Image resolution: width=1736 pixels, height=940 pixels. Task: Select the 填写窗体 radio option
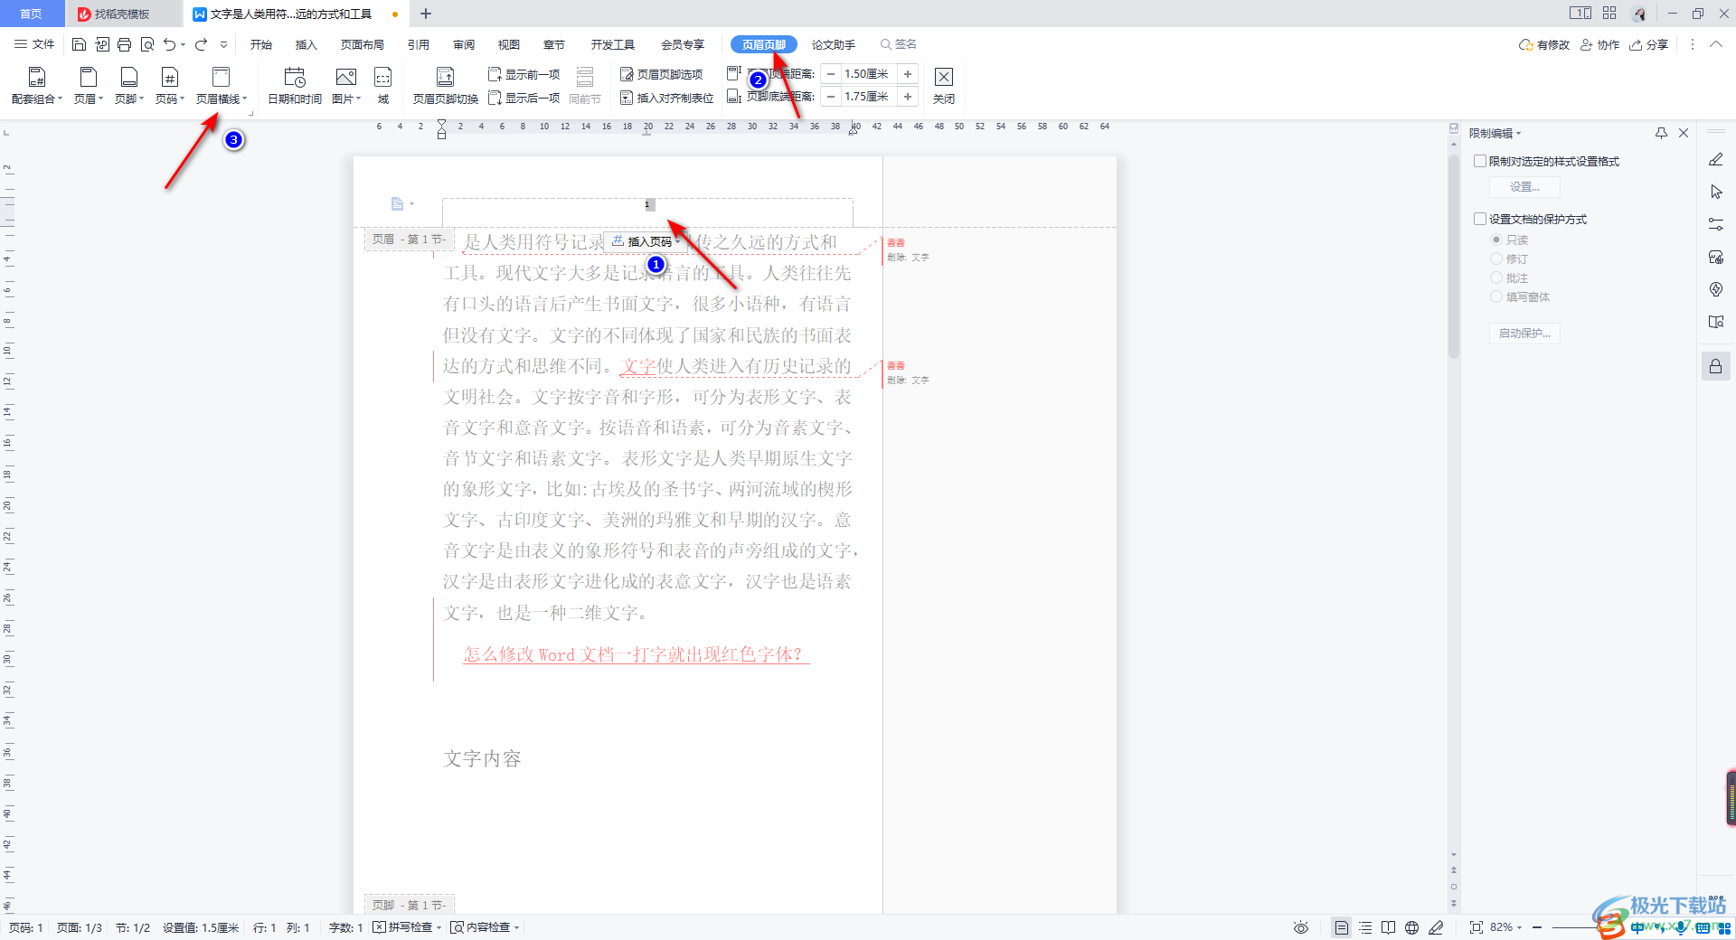1496,296
